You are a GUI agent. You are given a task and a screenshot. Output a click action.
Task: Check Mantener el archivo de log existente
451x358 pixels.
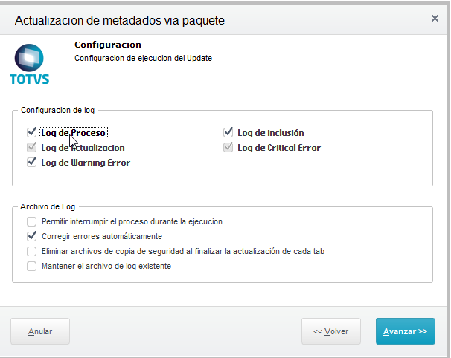(x=32, y=266)
